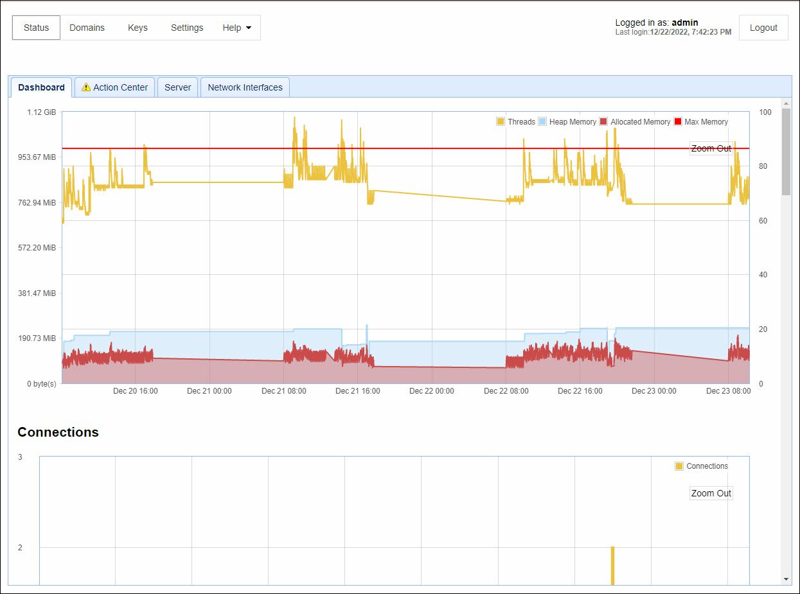
Task: Click the warning icon on Action Center tab
Action: point(86,87)
